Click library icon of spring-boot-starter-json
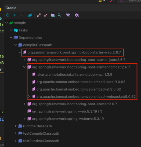 pyautogui.click(x=29, y=60)
